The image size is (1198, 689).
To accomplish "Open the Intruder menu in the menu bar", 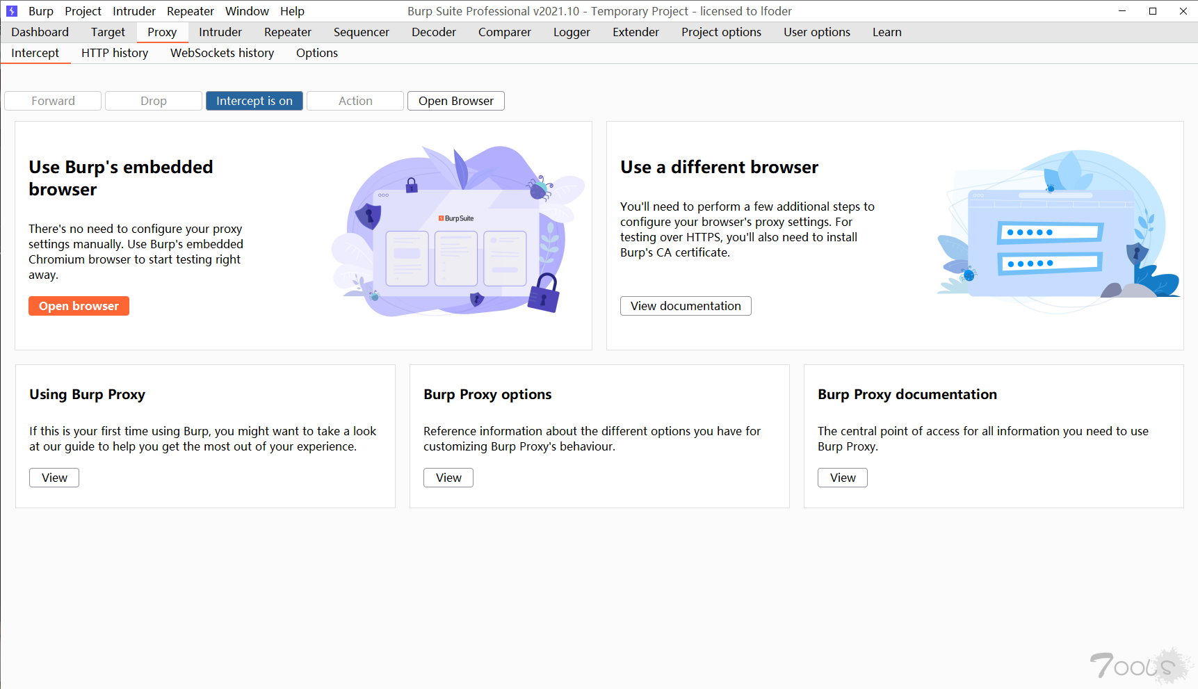I will [134, 11].
